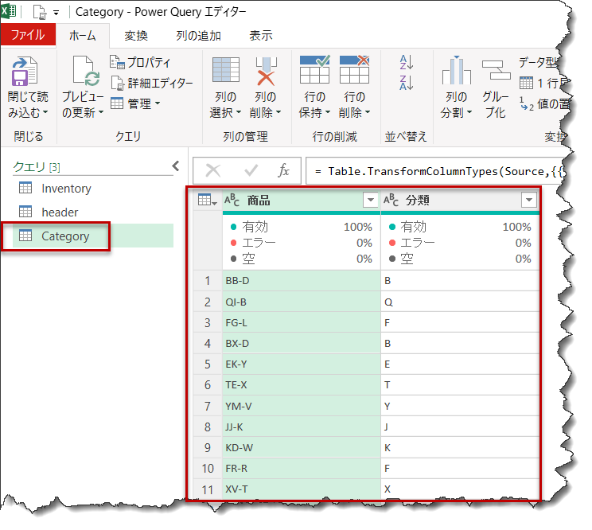
Task: Select row number 5 header
Action: (x=207, y=364)
